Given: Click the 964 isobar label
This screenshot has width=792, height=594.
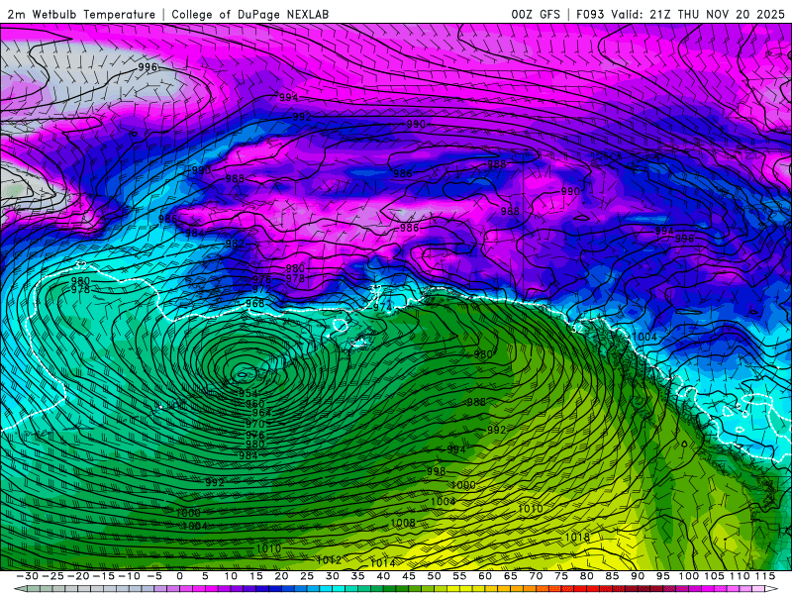Looking at the screenshot, I should 261,413.
